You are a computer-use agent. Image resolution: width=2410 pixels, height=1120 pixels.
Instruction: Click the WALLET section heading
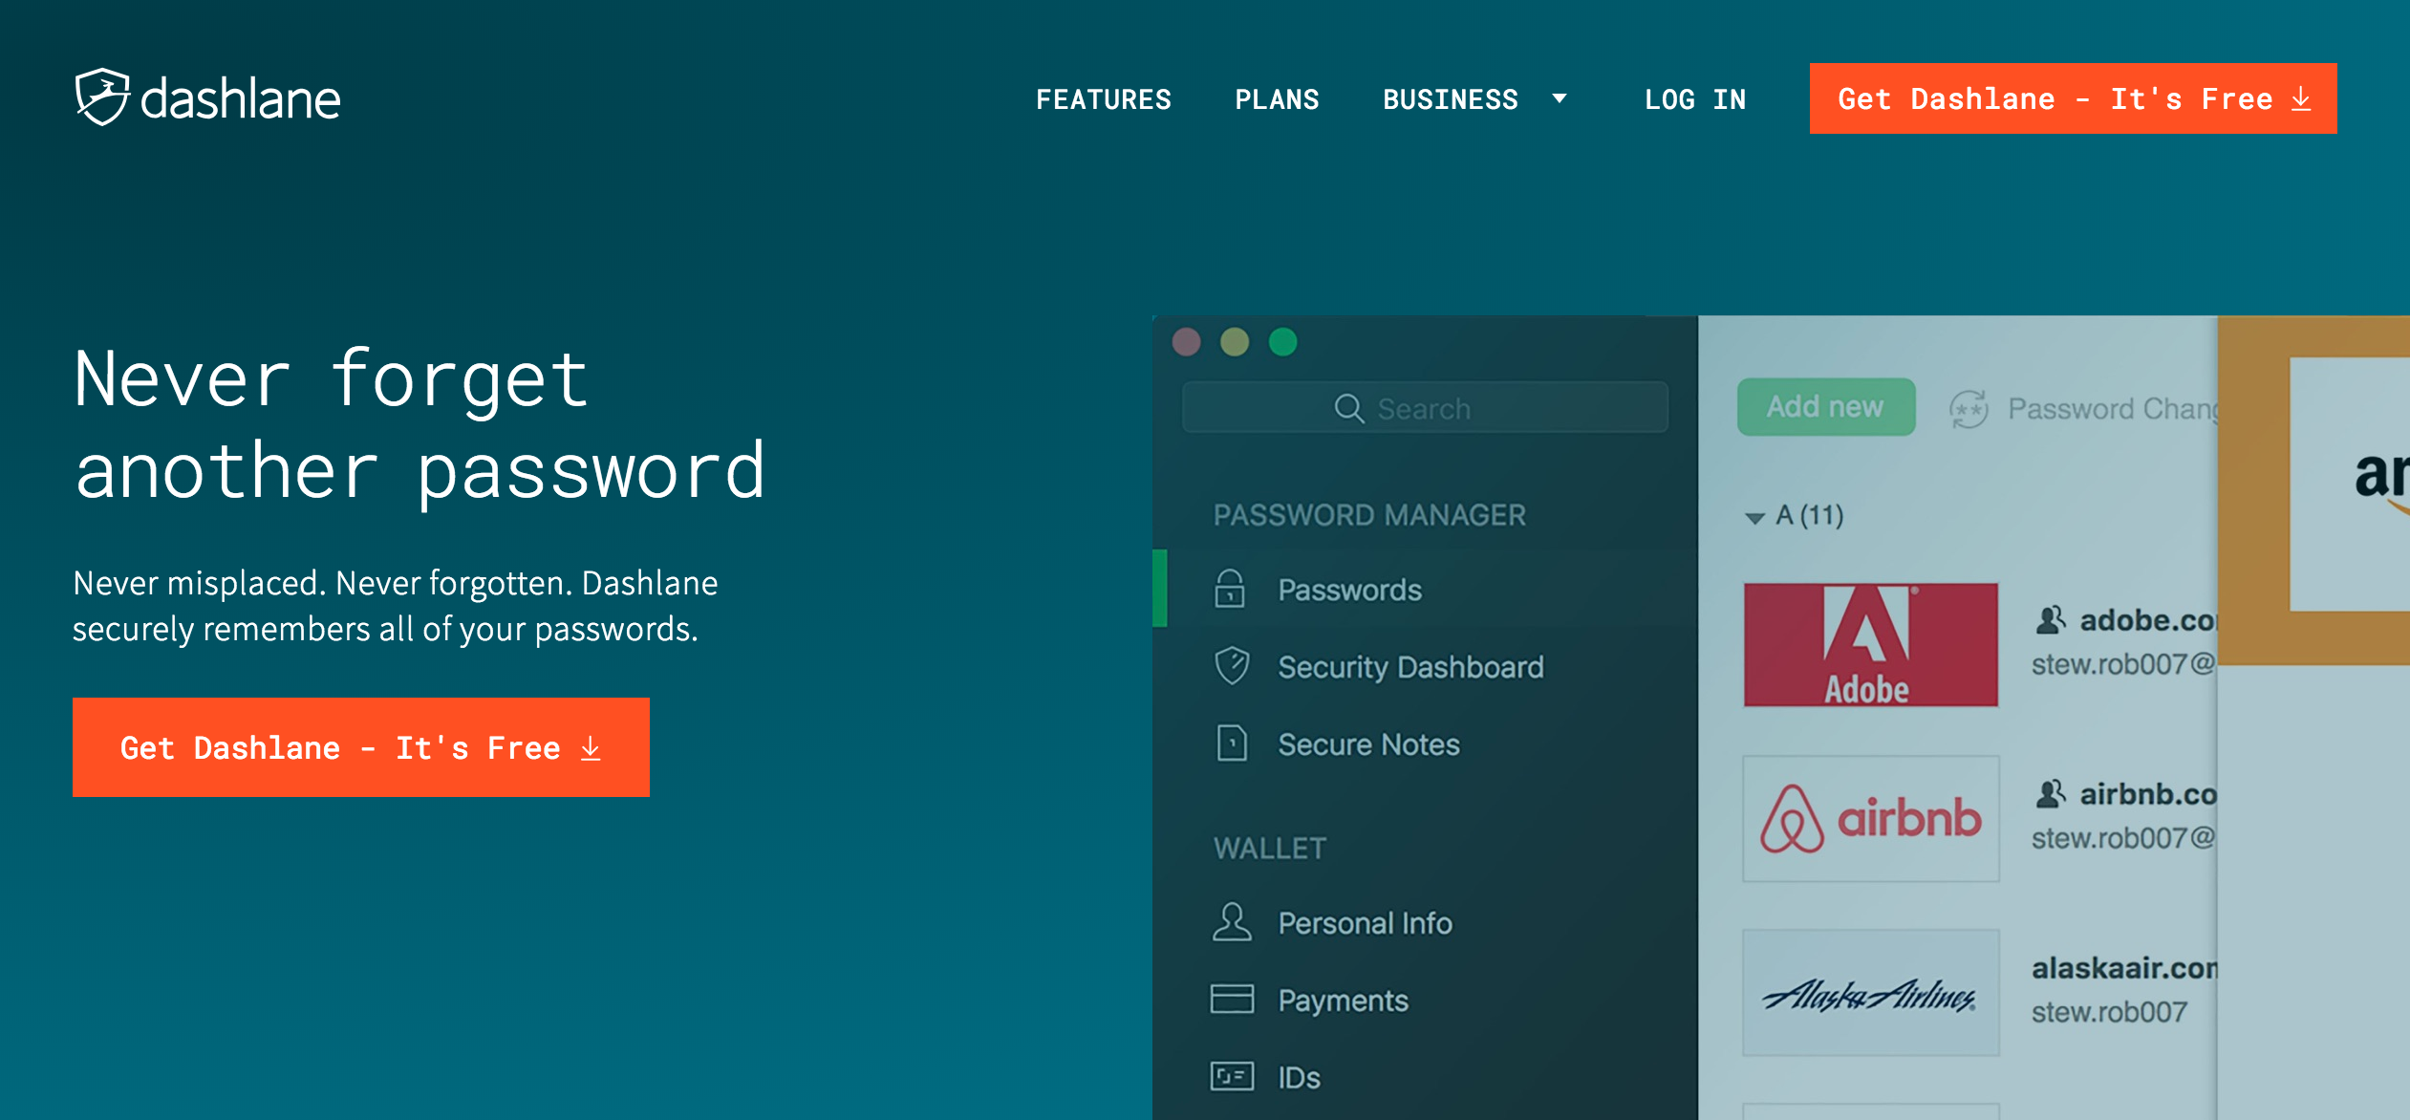click(x=1270, y=849)
